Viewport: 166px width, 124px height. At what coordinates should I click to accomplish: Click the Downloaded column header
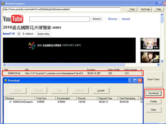[66, 98]
